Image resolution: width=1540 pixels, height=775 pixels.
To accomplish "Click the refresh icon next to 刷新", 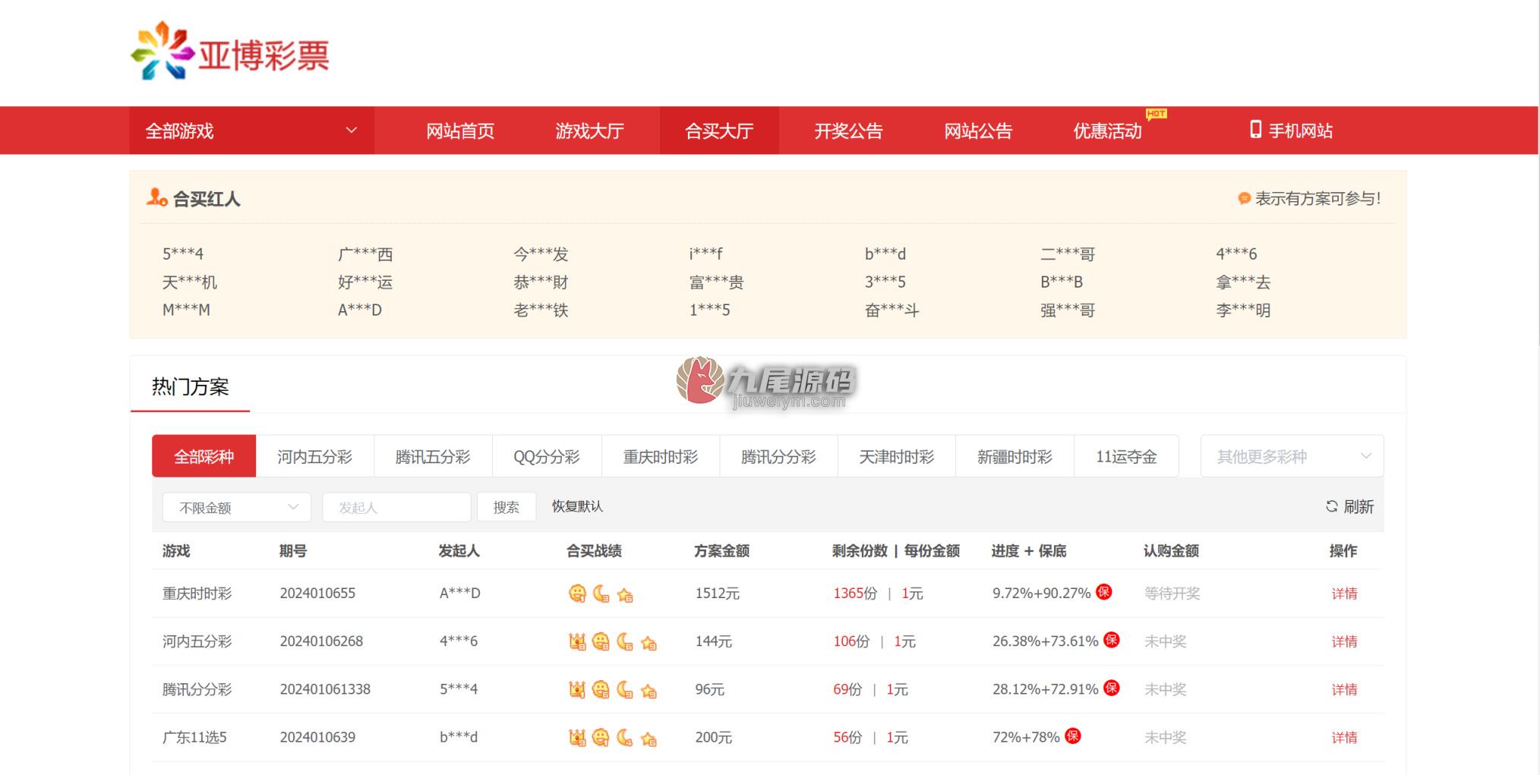I will point(1331,506).
